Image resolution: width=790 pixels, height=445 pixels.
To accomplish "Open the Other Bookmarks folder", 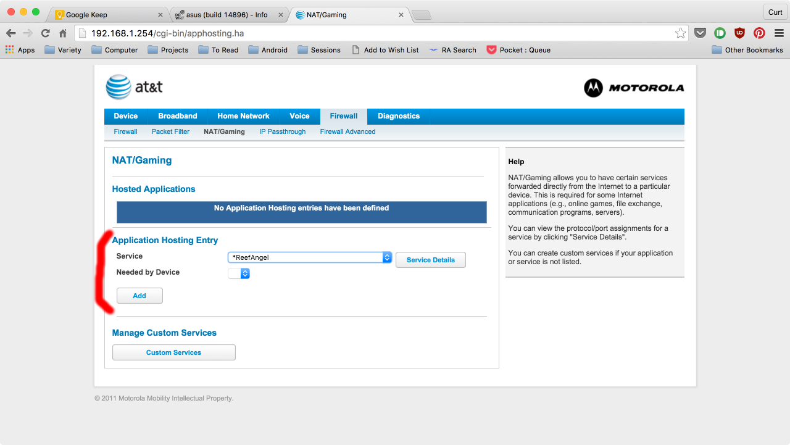I will coord(747,50).
